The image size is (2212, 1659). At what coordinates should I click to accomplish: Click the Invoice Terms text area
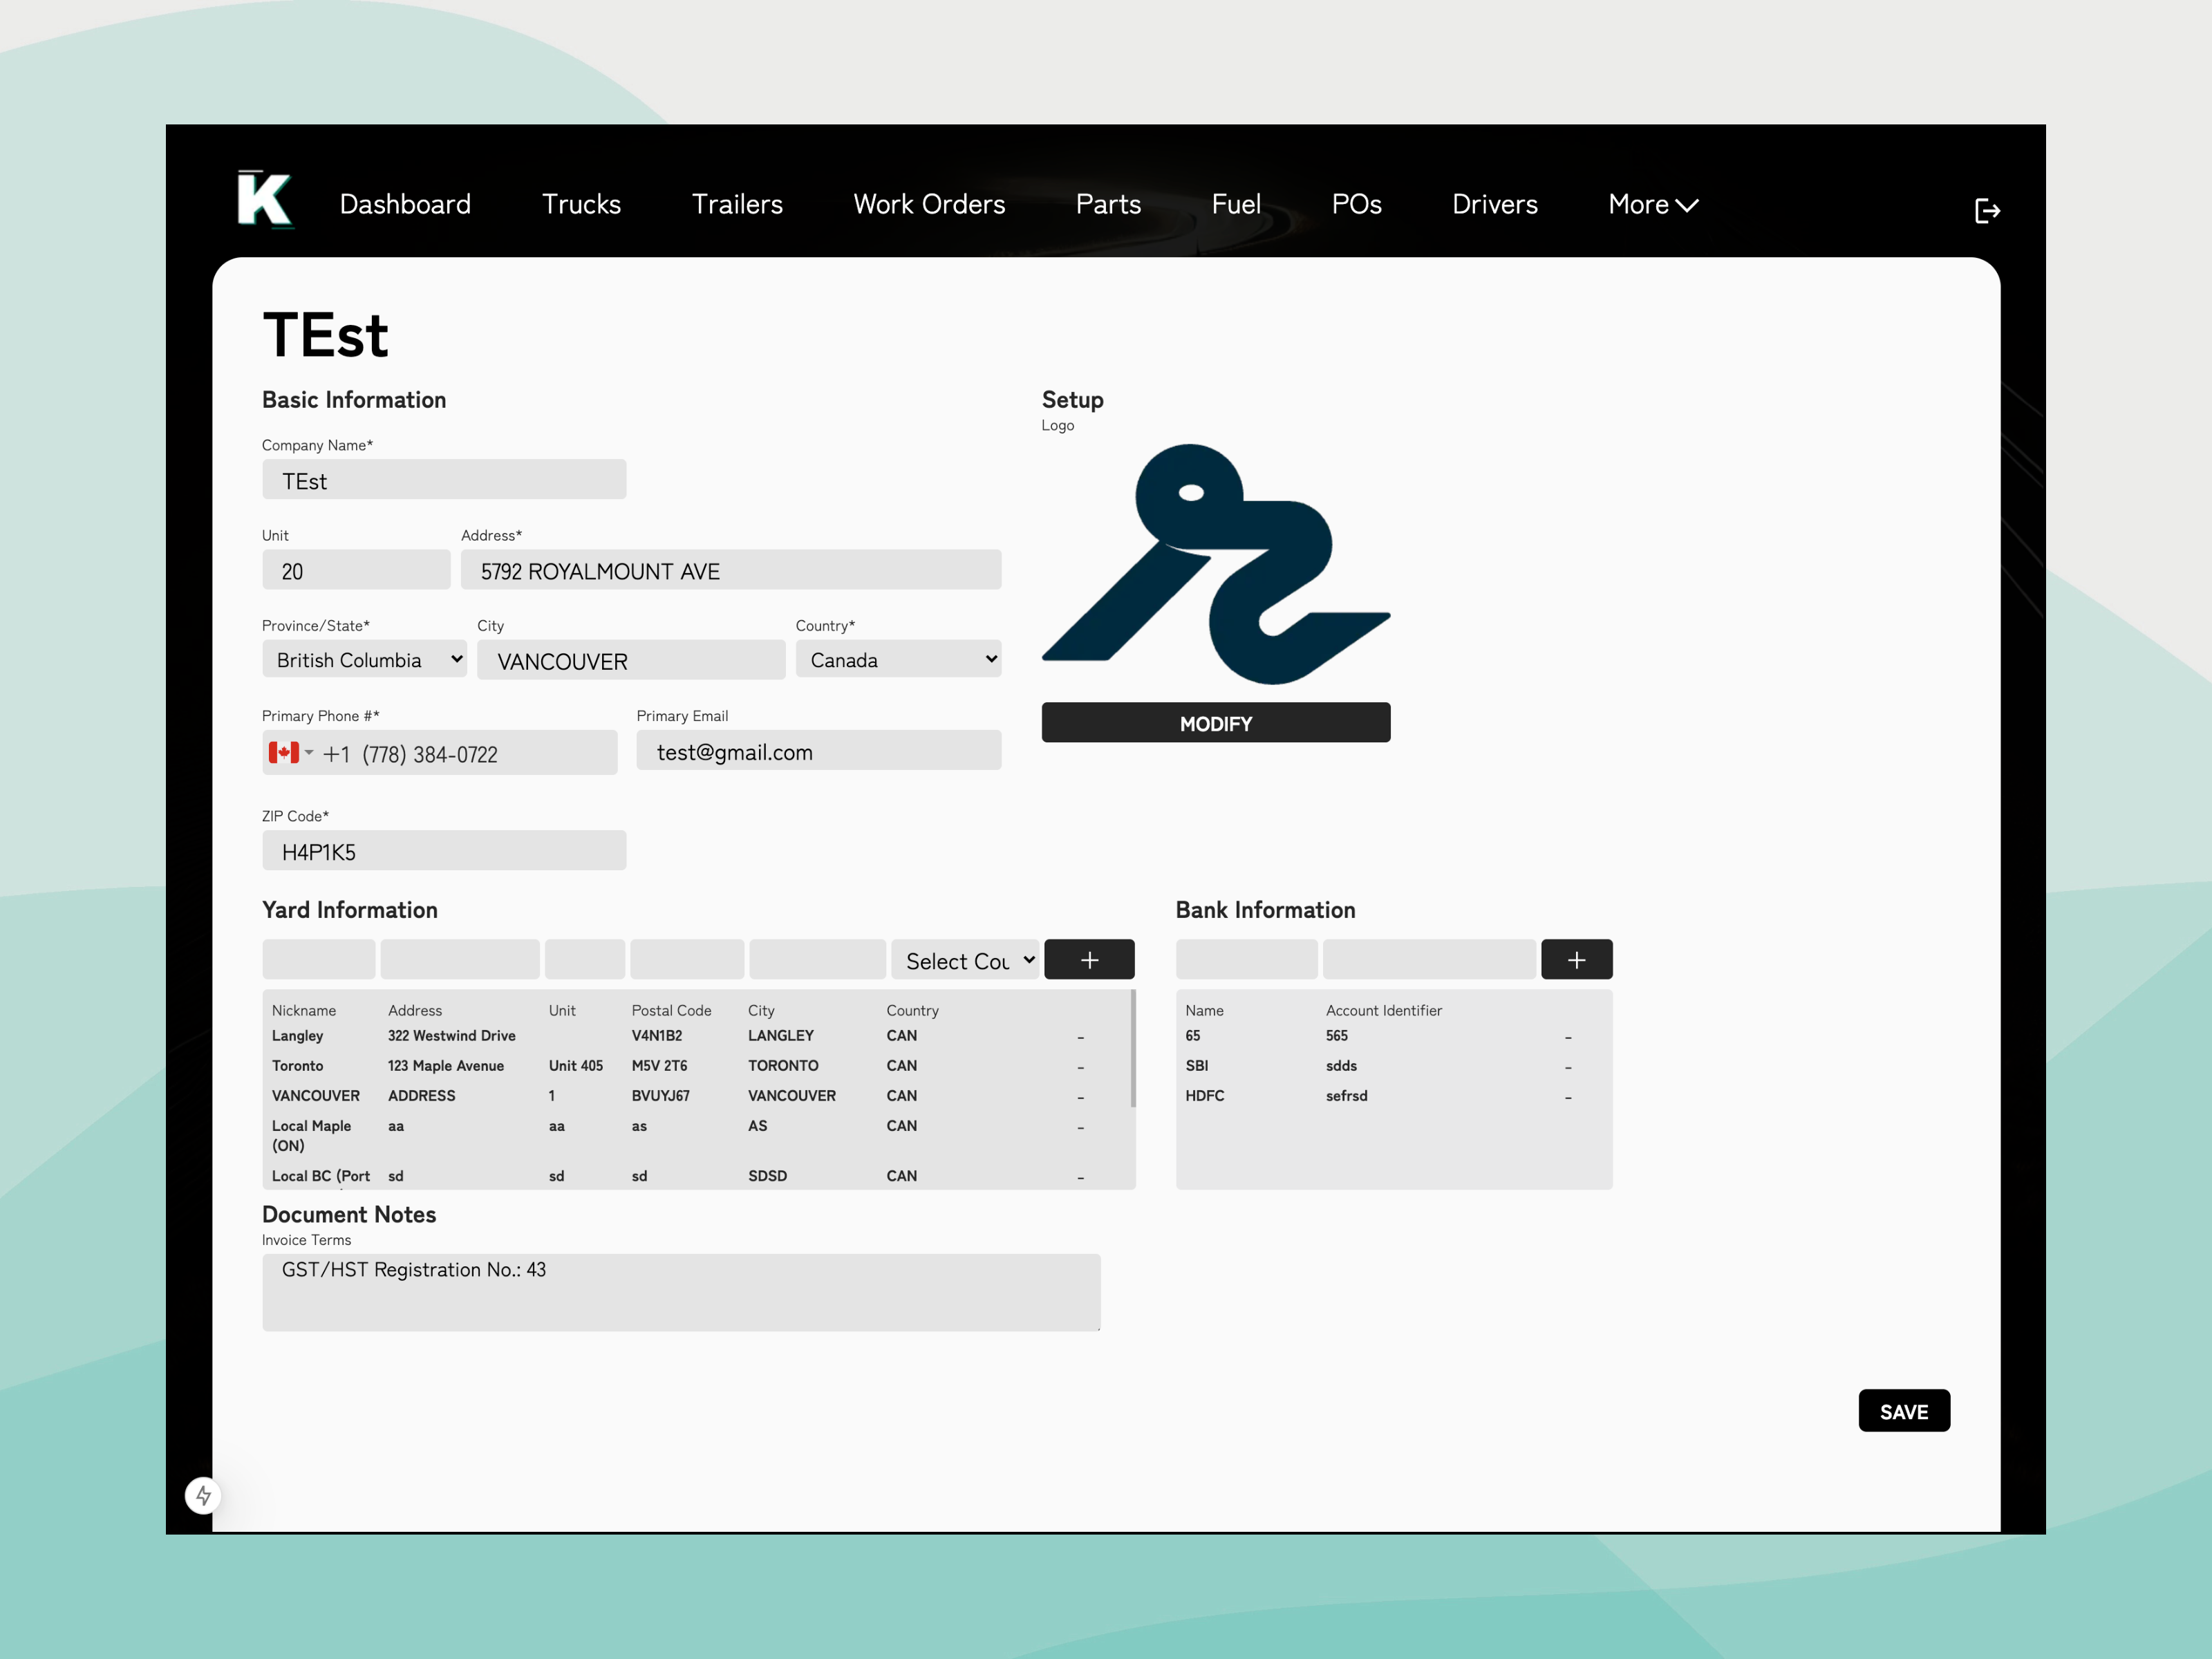[x=681, y=1292]
